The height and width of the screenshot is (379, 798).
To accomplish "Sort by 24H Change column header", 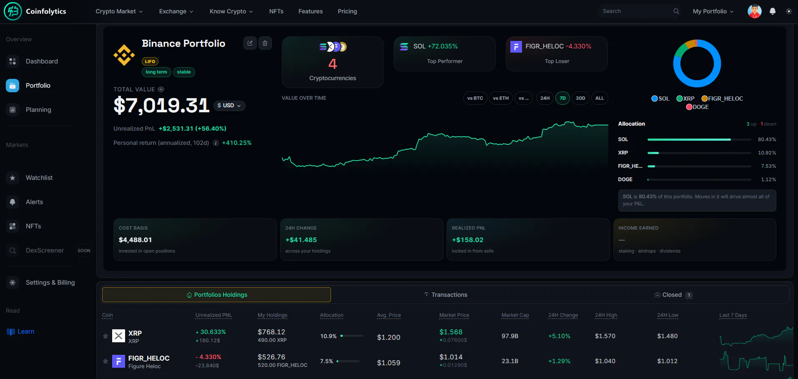I will (x=563, y=315).
